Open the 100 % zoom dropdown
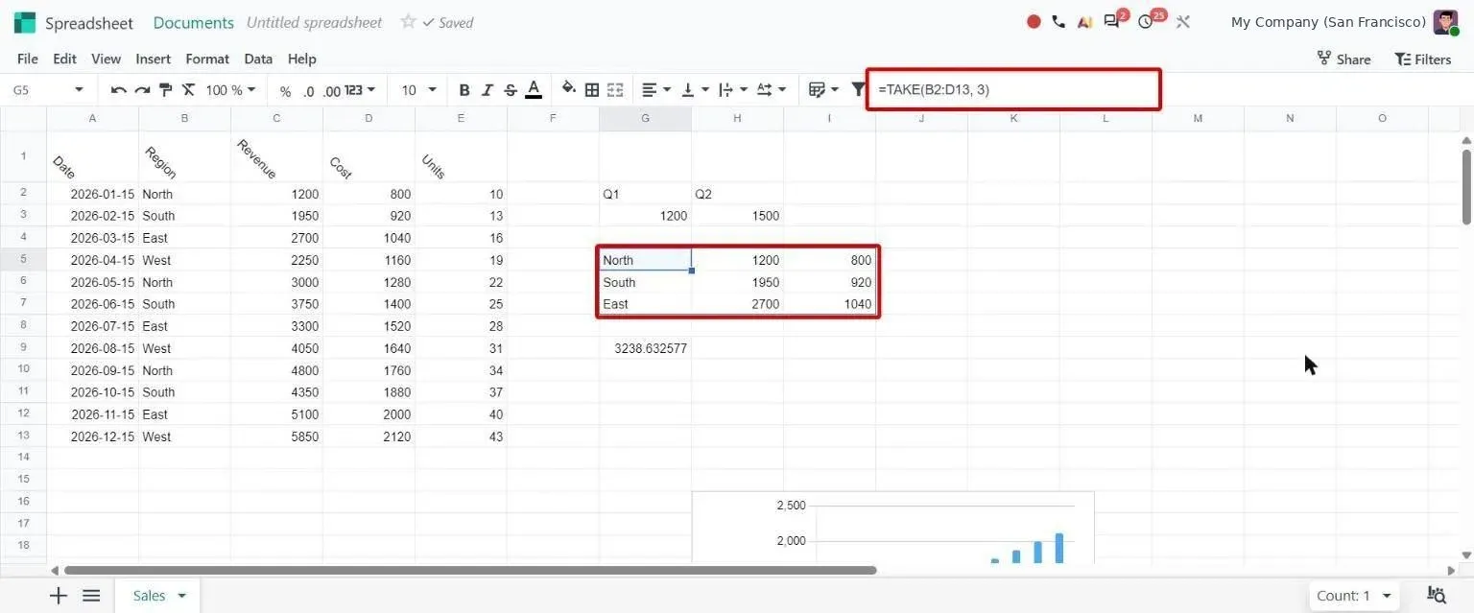 tap(231, 90)
